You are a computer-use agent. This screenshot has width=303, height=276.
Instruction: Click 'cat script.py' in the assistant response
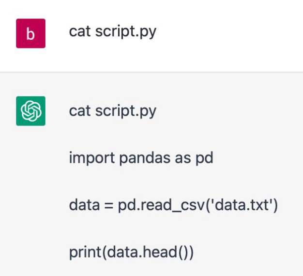pyautogui.click(x=113, y=111)
